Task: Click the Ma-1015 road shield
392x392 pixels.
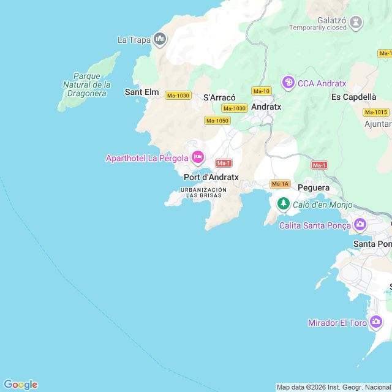Action: coord(376,112)
